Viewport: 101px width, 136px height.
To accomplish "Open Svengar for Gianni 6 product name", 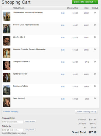I will (21, 61).
